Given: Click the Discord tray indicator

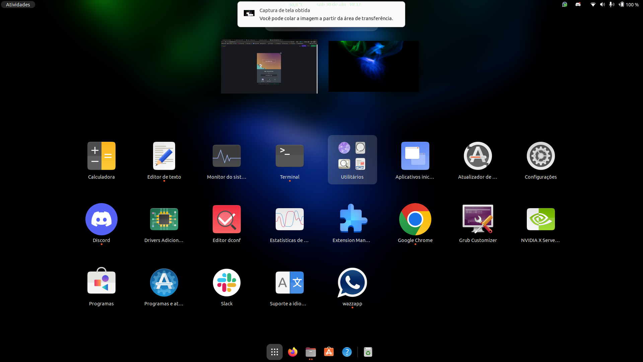Looking at the screenshot, I should tap(578, 4).
